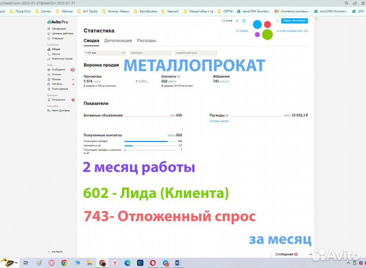Open the Черный bookmark folder
This screenshot has height=268, width=366.
[170, 11]
